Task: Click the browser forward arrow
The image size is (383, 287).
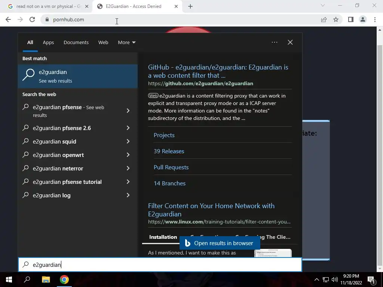Action: click(x=20, y=19)
